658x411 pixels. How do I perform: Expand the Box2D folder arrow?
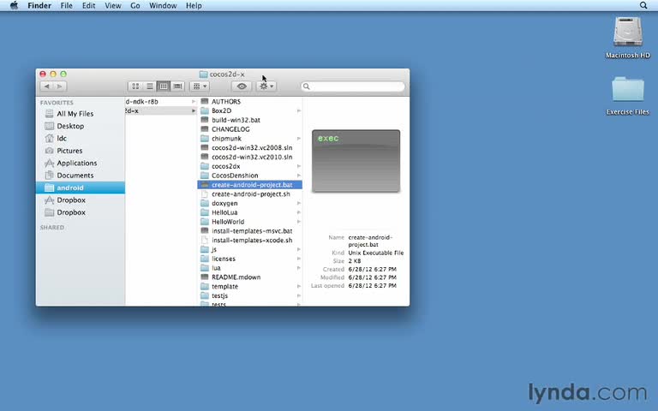coord(299,110)
